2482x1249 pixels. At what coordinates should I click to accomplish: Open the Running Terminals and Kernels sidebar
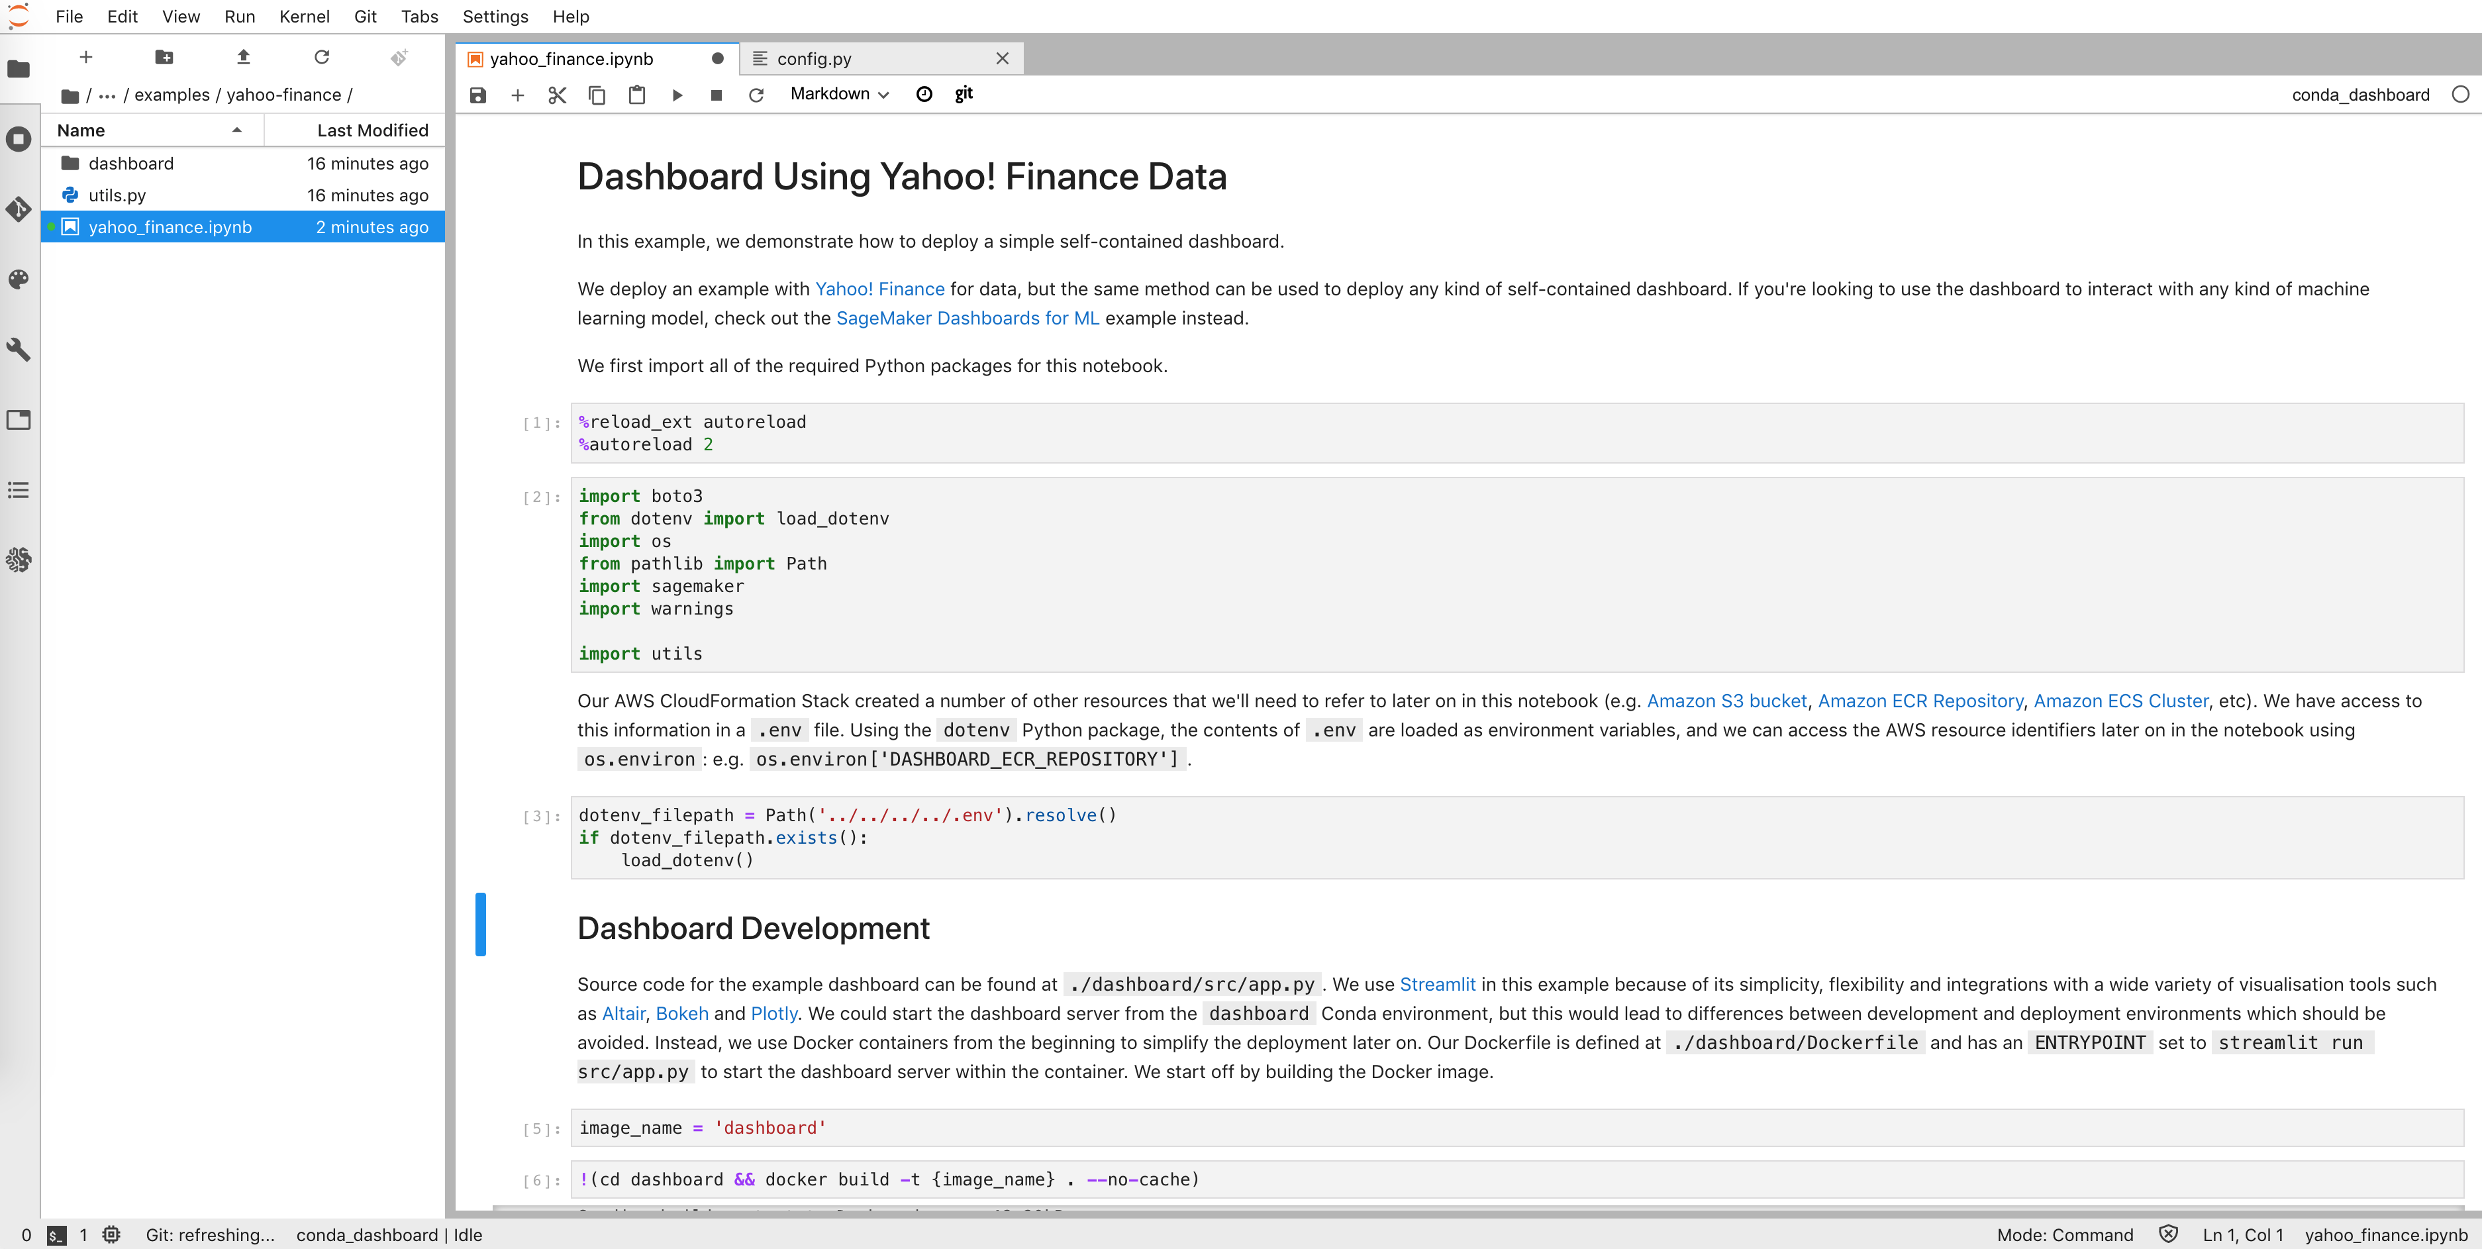(x=19, y=139)
